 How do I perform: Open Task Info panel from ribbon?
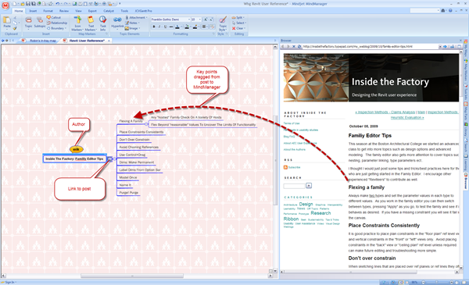click(x=103, y=23)
